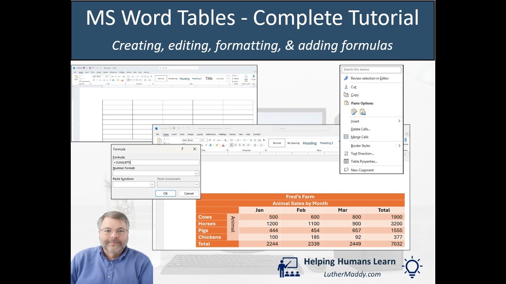Click the Text Highlight Color icon in farm window
506x284 pixels.
217,145
